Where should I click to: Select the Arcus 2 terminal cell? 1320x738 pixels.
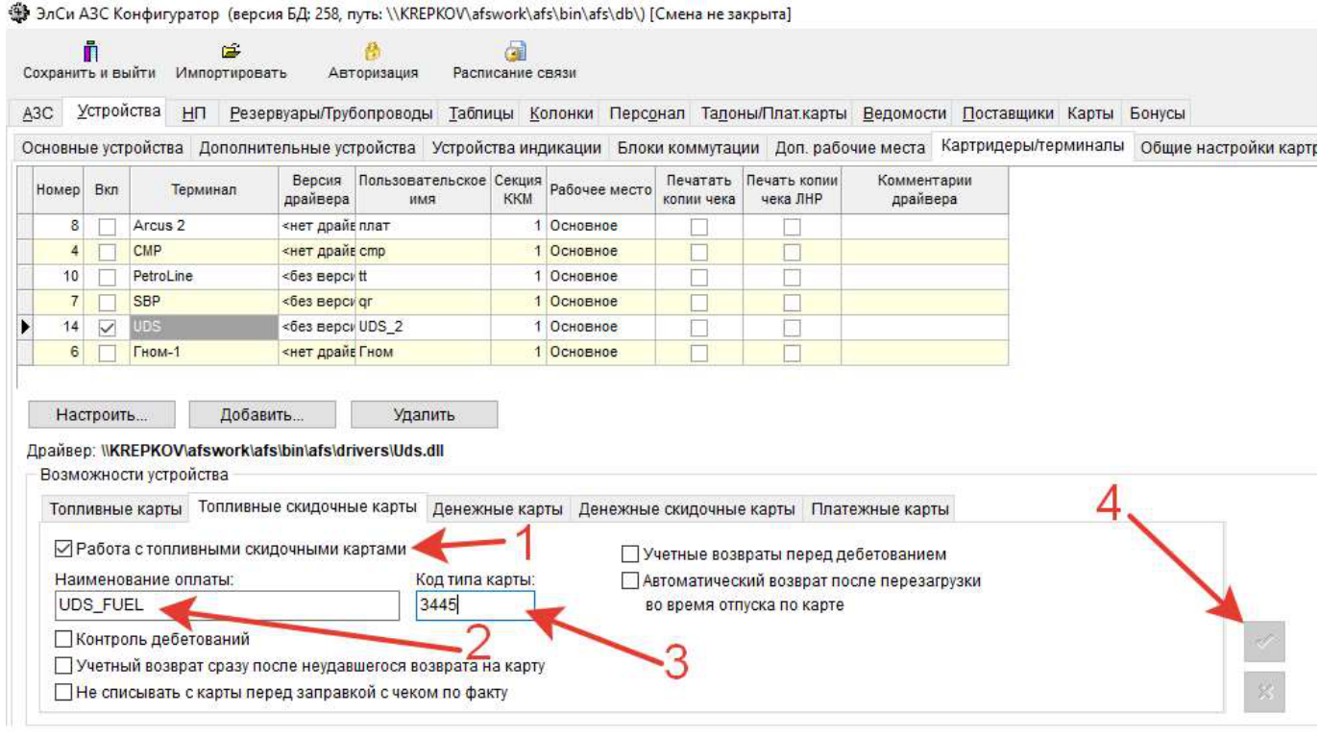click(204, 227)
